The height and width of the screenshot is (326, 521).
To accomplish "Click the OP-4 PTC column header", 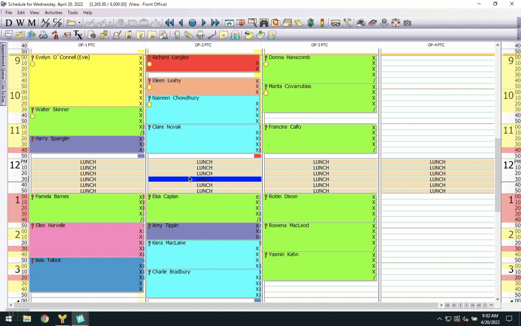I will pyautogui.click(x=436, y=45).
